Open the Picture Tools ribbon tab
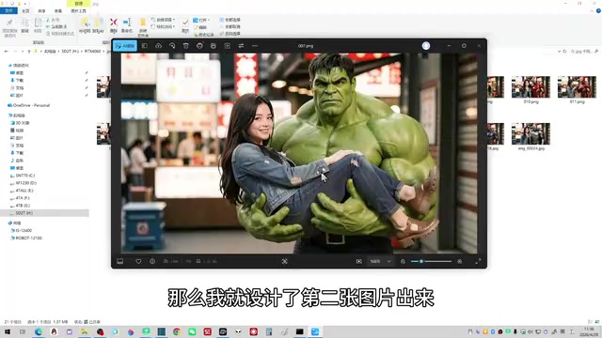The height and width of the screenshot is (338, 602). [x=78, y=10]
